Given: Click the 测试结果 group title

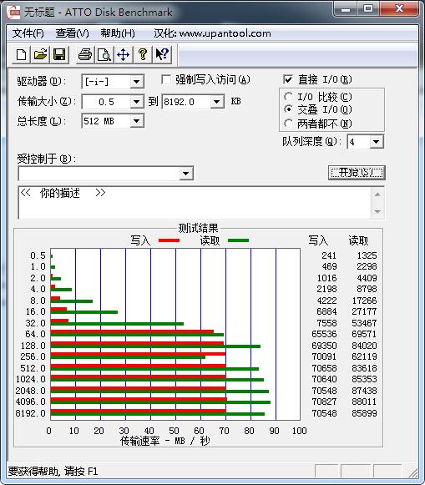Looking at the screenshot, I should (x=198, y=228).
